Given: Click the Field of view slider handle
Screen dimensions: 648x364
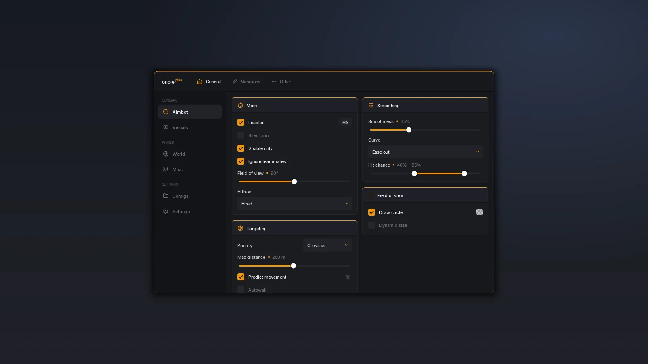Looking at the screenshot, I should point(294,182).
